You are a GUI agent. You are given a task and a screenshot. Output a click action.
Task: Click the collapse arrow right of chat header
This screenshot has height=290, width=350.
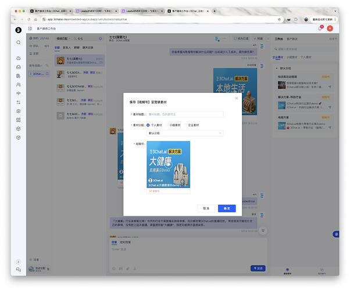coord(268,38)
